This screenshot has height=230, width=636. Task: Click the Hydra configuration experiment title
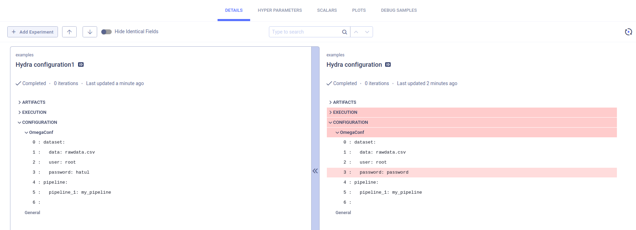pos(354,65)
